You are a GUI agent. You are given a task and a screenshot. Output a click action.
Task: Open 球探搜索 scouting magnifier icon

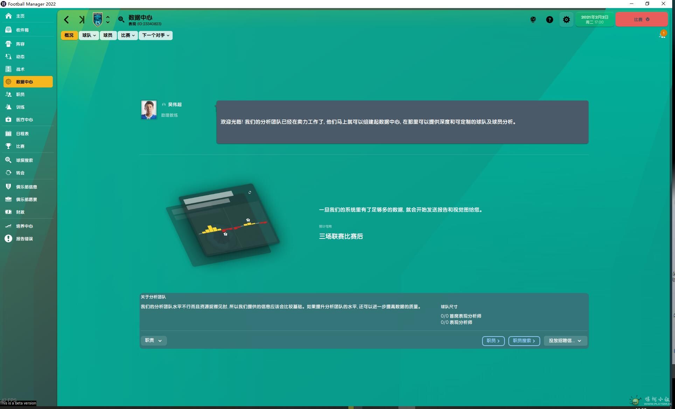coord(8,160)
